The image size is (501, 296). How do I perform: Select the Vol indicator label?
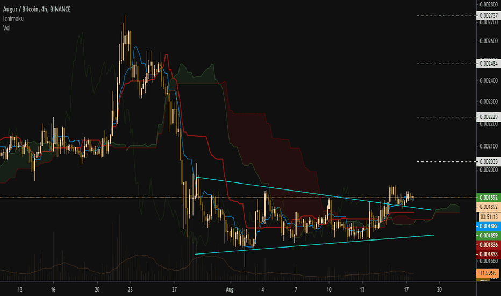coord(6,28)
